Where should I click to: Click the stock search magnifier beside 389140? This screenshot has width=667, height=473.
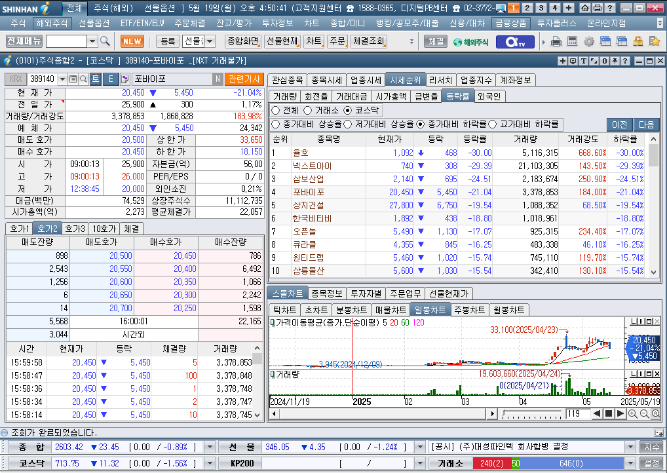point(83,79)
